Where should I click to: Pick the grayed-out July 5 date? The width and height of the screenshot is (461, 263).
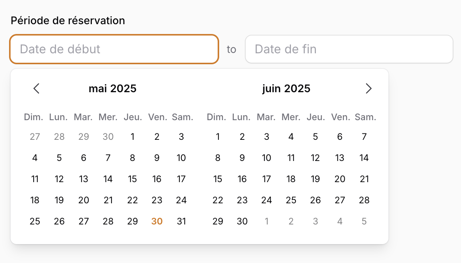tap(364, 221)
